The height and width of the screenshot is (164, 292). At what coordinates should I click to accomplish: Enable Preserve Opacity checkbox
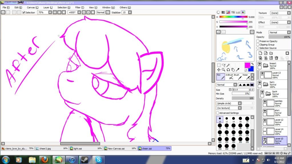tap(258, 41)
